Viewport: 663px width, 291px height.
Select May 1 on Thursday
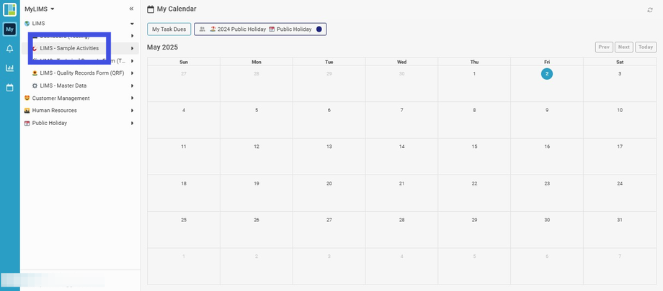pos(474,74)
